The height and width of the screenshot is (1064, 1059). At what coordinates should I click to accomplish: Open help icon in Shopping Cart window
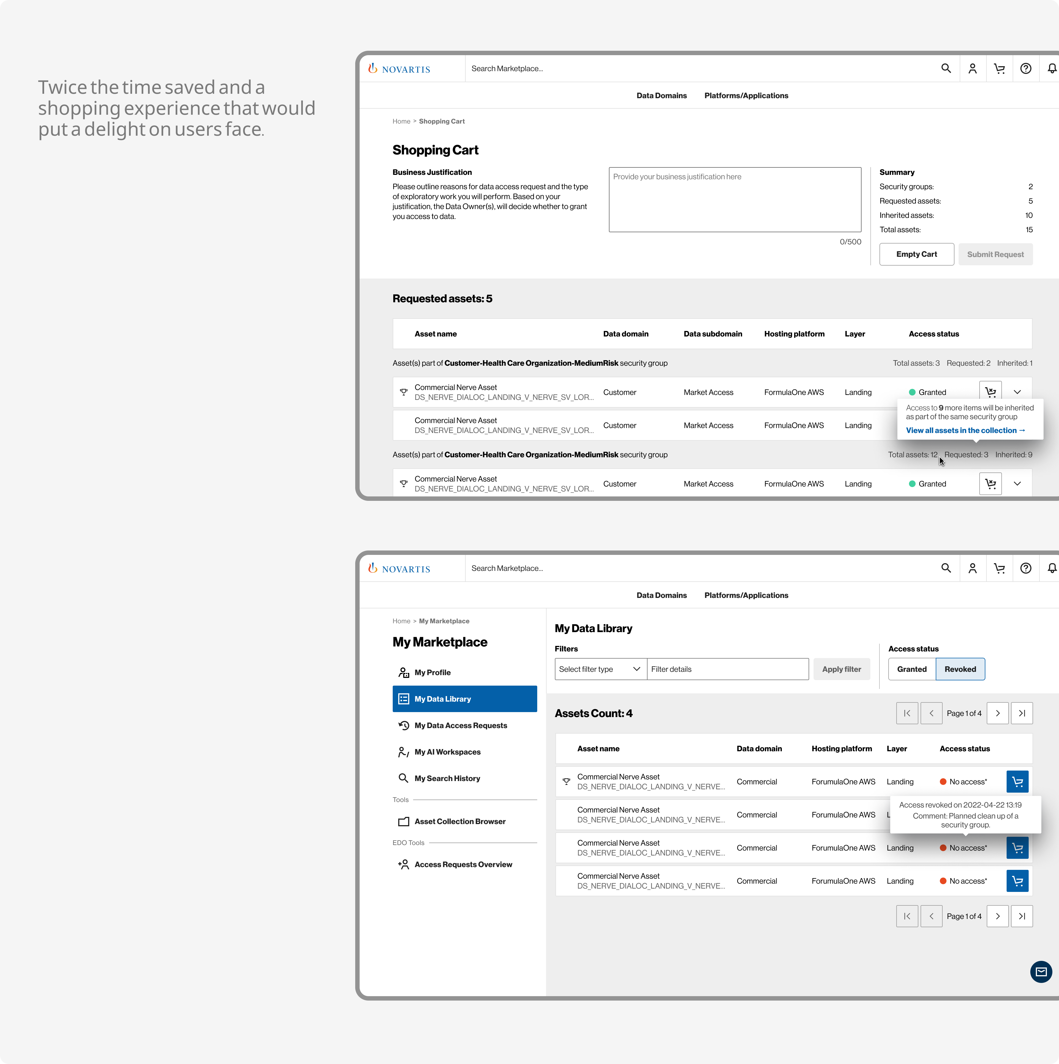[x=1025, y=68]
